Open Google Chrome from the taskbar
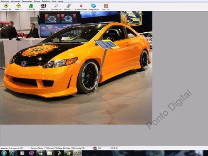This screenshot has width=208, height=156. (x=68, y=153)
